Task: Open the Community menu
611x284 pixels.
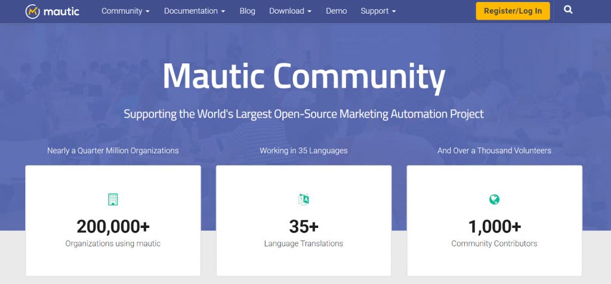Action: [125, 11]
